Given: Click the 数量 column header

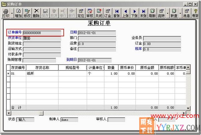Looking at the screenshot, I should 111,68.
